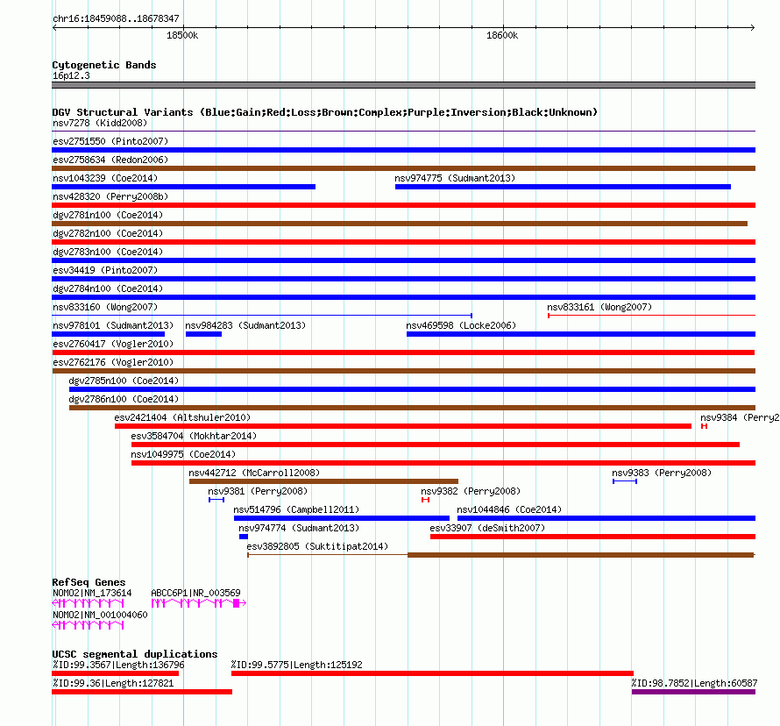Viewport: 780px width, 726px height.
Task: Click the small red nsv9384 marker
Action: coord(704,426)
